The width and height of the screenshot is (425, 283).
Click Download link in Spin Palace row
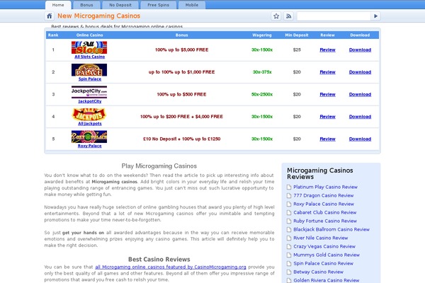coord(360,72)
